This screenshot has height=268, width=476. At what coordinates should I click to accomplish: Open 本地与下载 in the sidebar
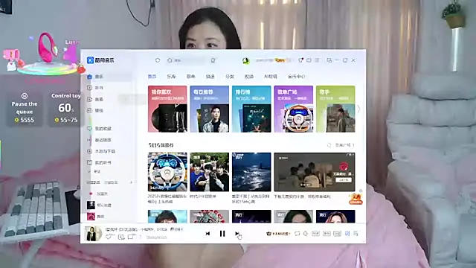109,151
